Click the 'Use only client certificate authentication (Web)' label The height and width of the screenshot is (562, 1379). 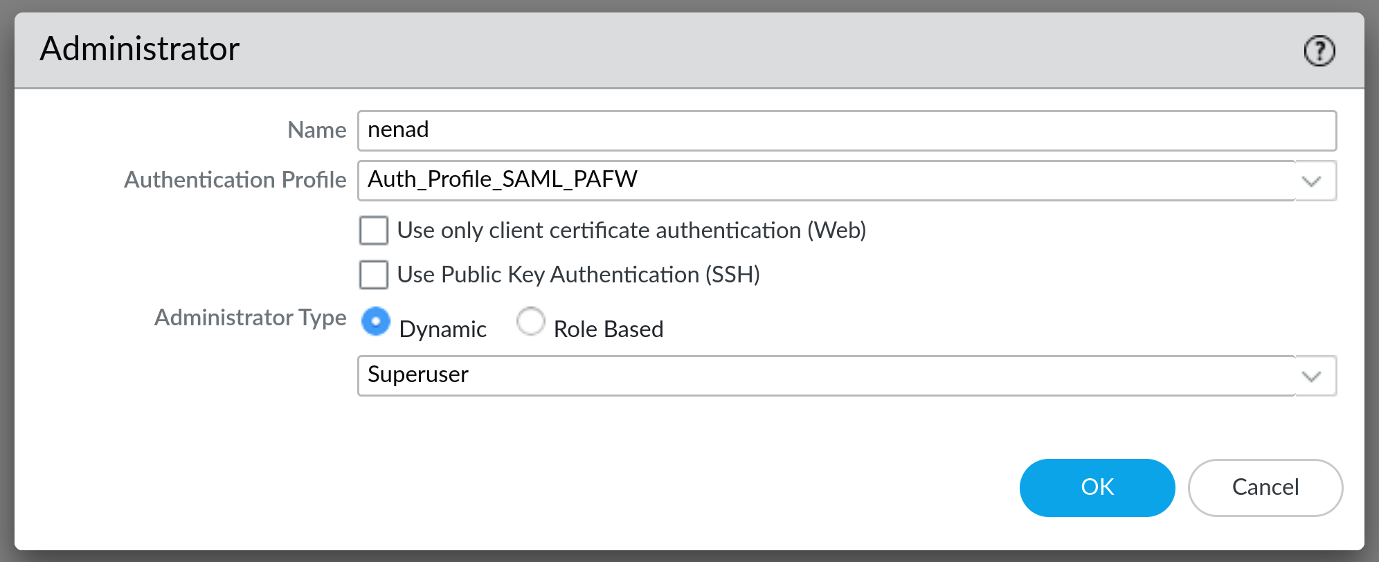tap(631, 230)
